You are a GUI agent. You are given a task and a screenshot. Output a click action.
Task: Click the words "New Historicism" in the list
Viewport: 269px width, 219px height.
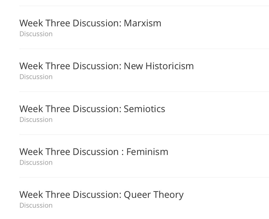(159, 66)
